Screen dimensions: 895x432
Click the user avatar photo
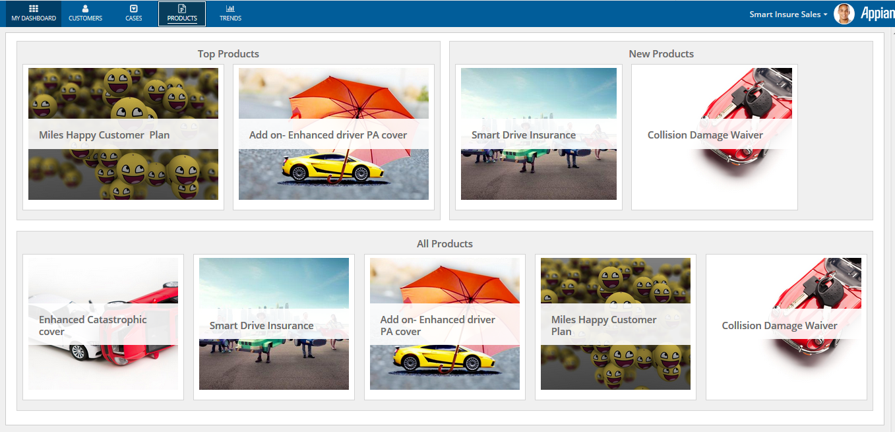(844, 14)
